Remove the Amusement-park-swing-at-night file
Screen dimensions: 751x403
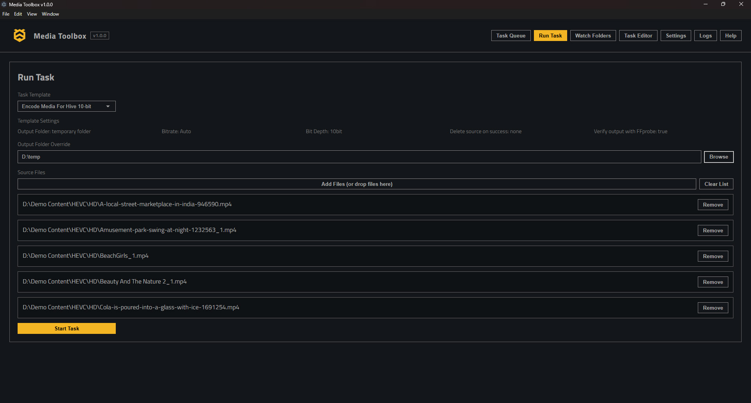click(x=713, y=230)
